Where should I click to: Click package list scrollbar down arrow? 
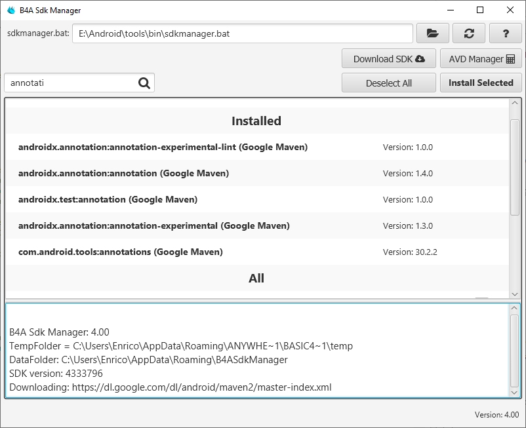pyautogui.click(x=515, y=294)
